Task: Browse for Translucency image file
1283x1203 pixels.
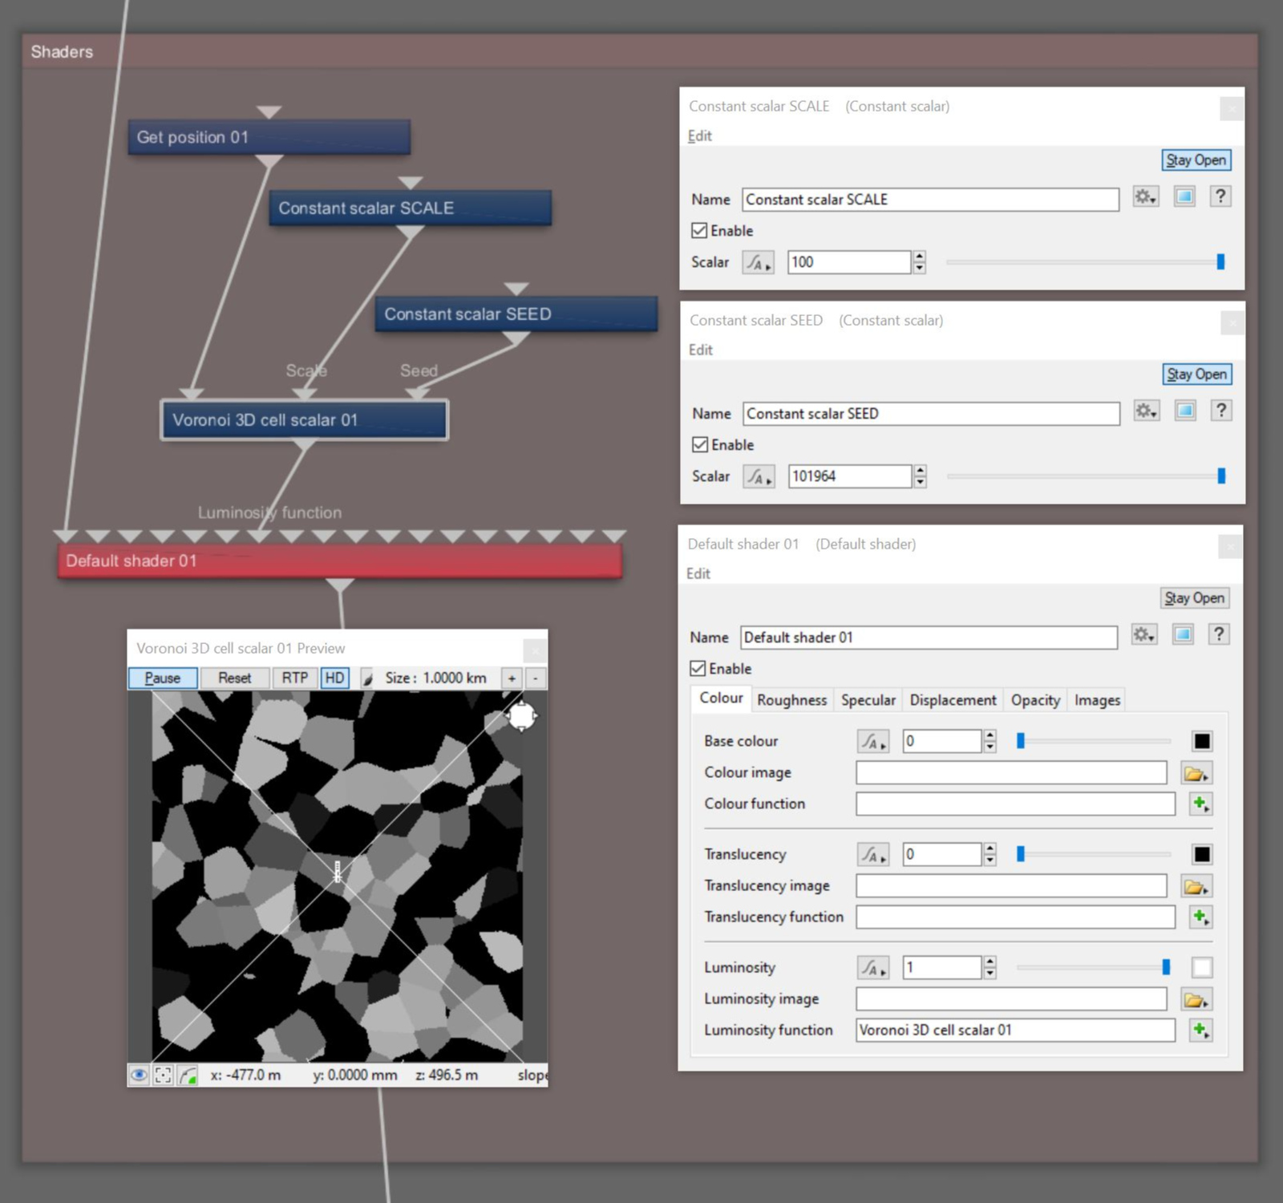Action: pos(1196,886)
